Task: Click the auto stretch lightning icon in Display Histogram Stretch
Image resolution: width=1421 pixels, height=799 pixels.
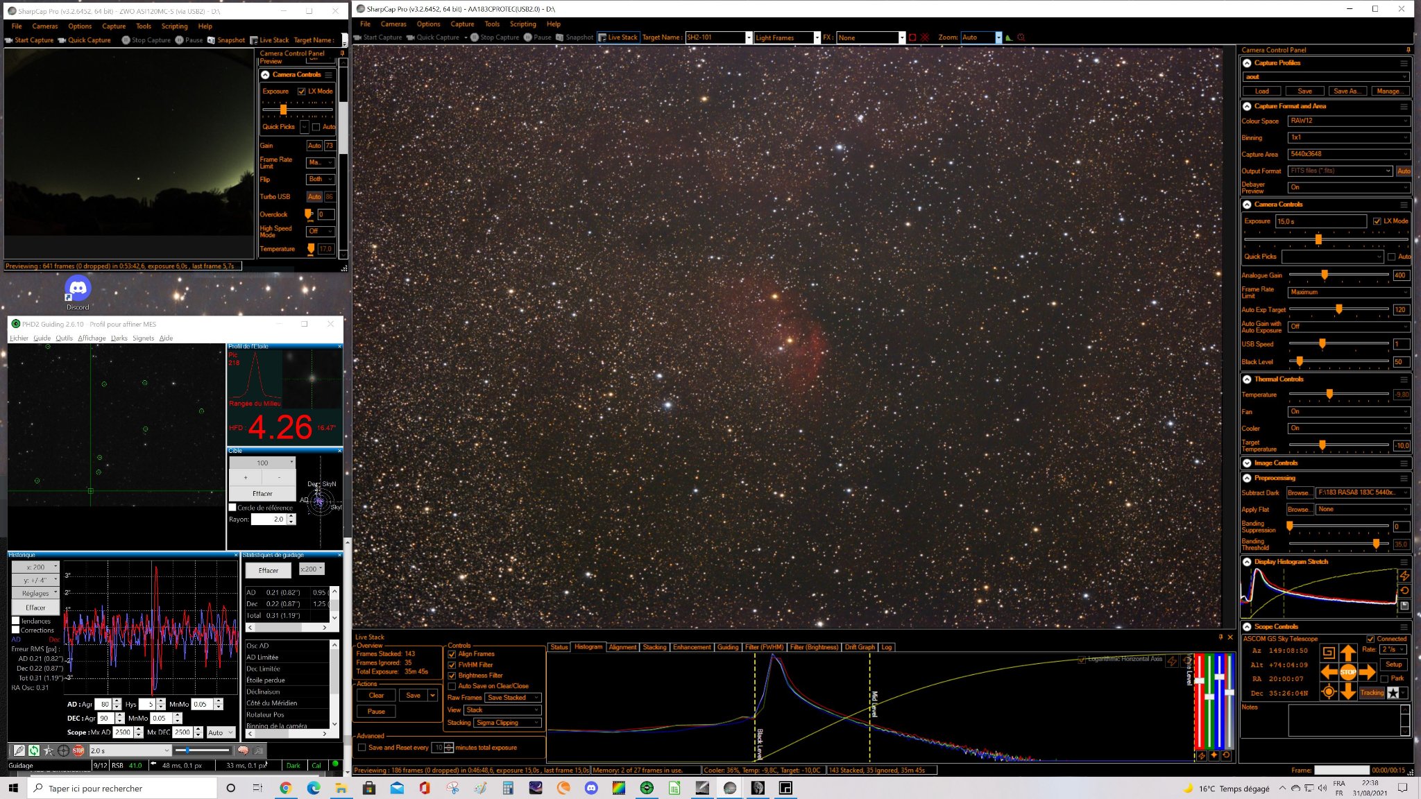Action: tap(1404, 576)
